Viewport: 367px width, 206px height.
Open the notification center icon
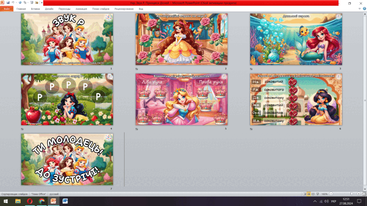pyautogui.click(x=359, y=201)
